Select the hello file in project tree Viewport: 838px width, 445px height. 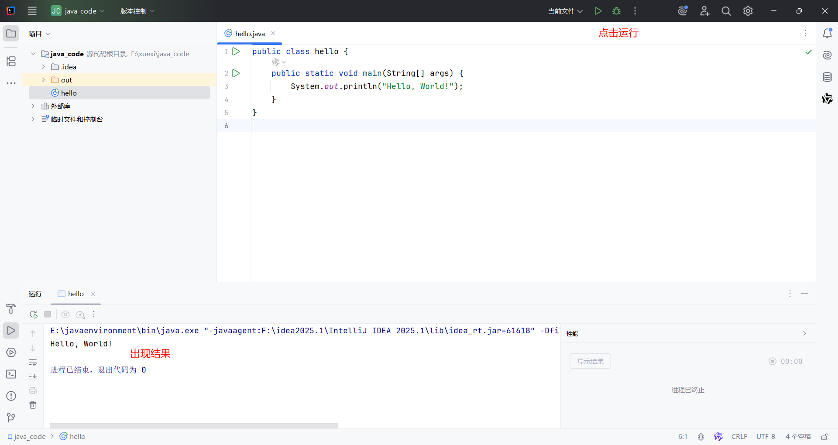point(119,93)
